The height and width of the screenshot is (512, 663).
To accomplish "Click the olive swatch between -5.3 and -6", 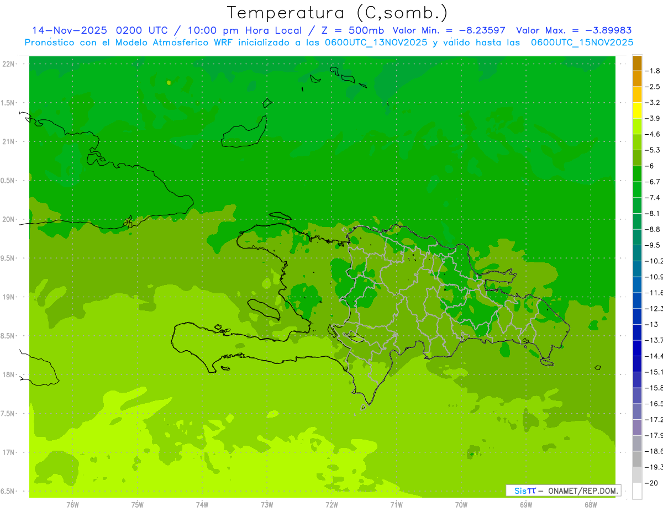I will tap(637, 158).
